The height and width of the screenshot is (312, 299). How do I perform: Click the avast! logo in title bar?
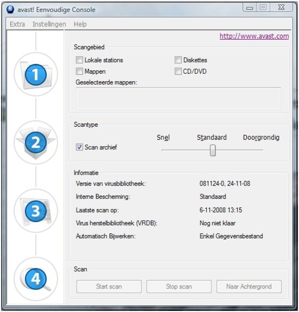pyautogui.click(x=10, y=9)
